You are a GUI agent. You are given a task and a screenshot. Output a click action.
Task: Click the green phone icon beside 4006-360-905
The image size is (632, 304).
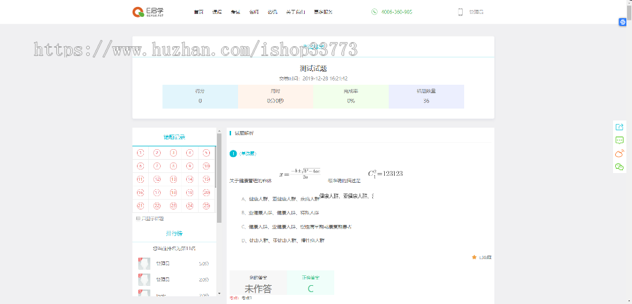[x=374, y=12]
